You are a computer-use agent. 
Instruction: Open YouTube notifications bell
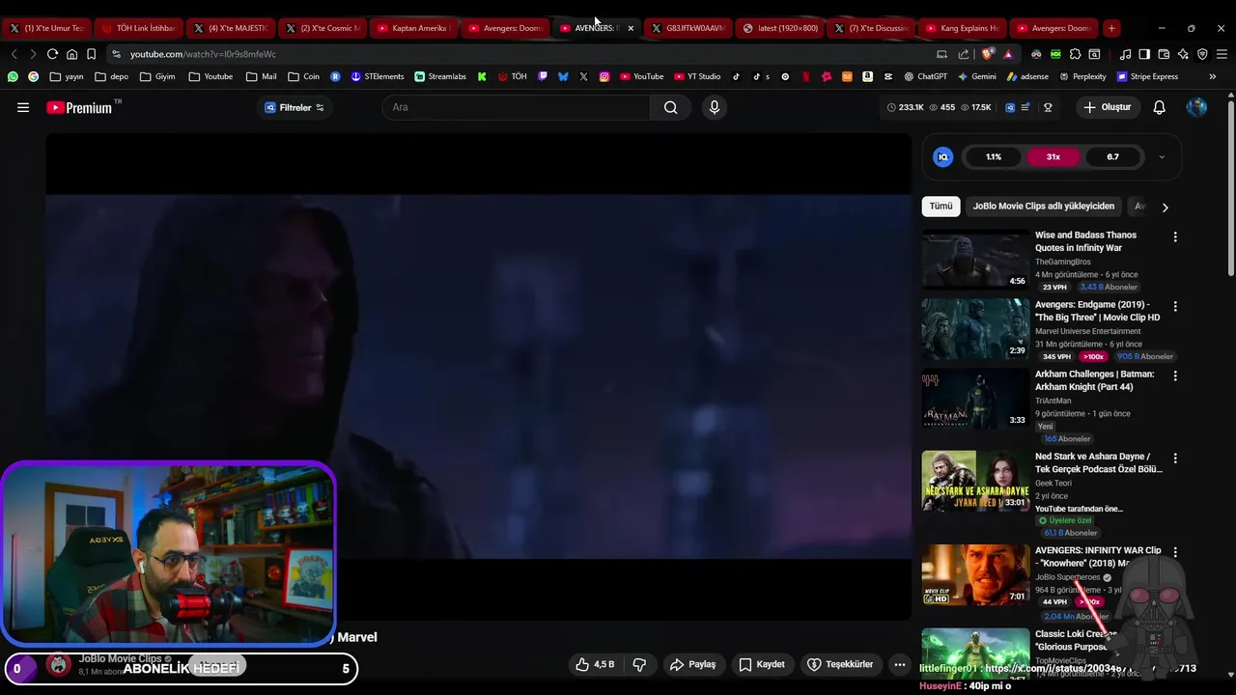(1159, 107)
